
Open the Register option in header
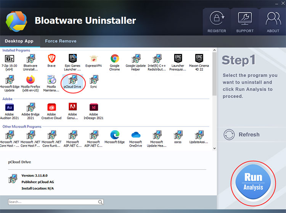(217, 22)
